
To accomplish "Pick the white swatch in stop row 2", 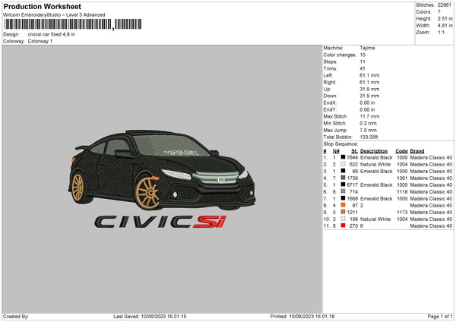I will click(x=344, y=164).
